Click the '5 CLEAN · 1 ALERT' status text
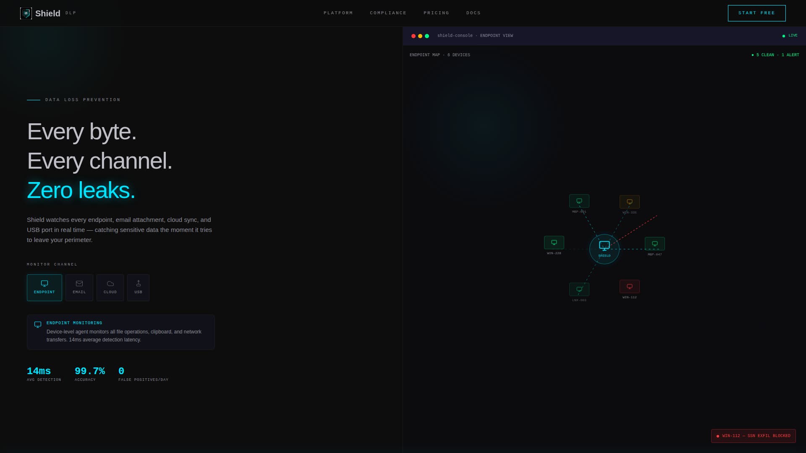Image resolution: width=806 pixels, height=453 pixels. pyautogui.click(x=775, y=55)
